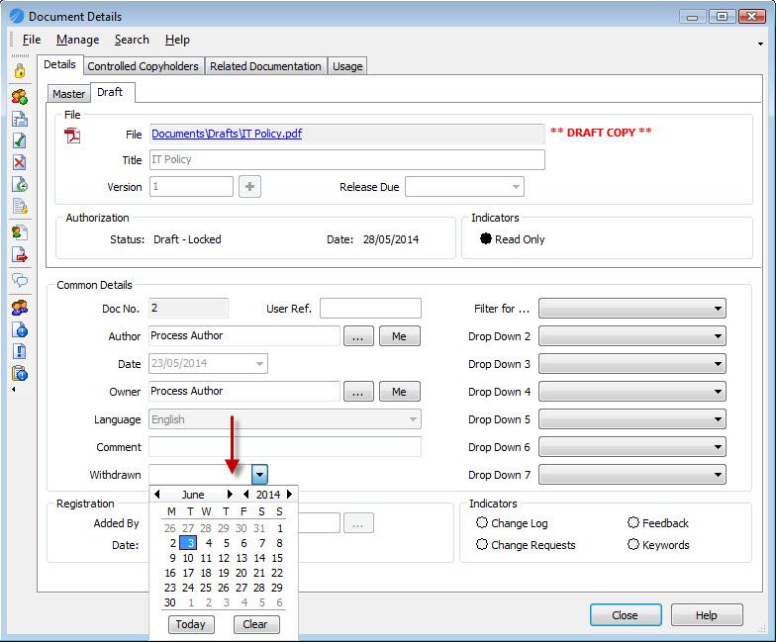Click the speech bubbles feedback icon
Image resolution: width=776 pixels, height=642 pixels.
[20, 281]
